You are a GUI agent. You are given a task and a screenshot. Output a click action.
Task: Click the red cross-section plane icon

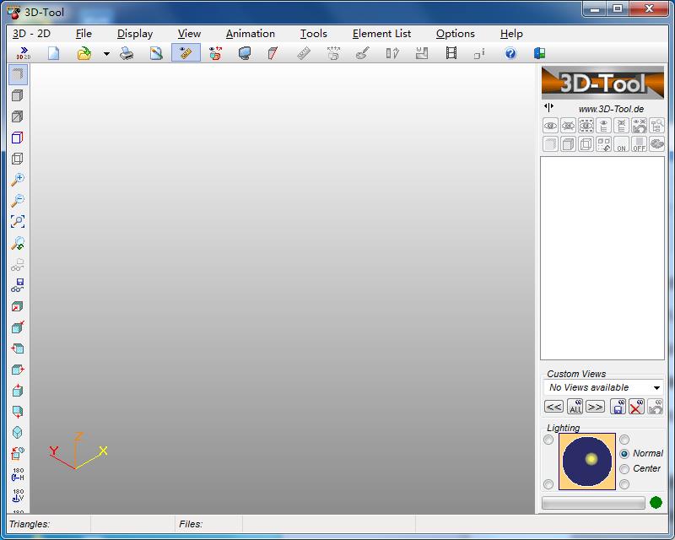click(273, 53)
